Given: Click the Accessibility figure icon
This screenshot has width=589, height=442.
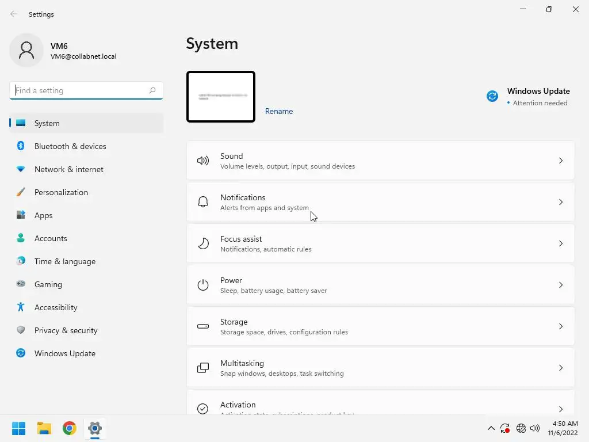Looking at the screenshot, I should pyautogui.click(x=21, y=307).
